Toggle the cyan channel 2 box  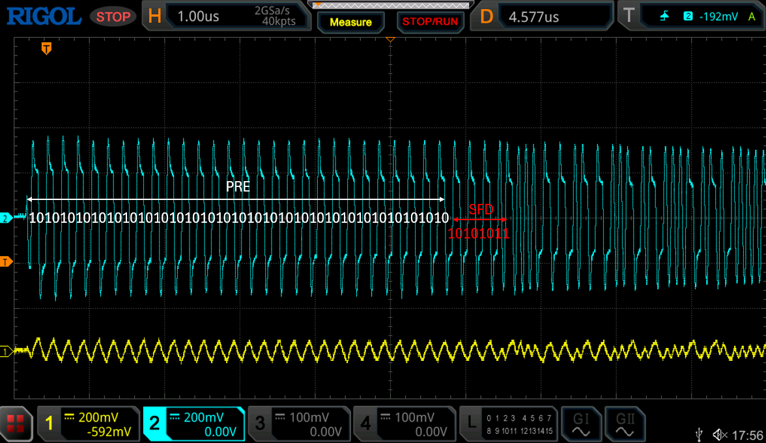pyautogui.click(x=193, y=423)
